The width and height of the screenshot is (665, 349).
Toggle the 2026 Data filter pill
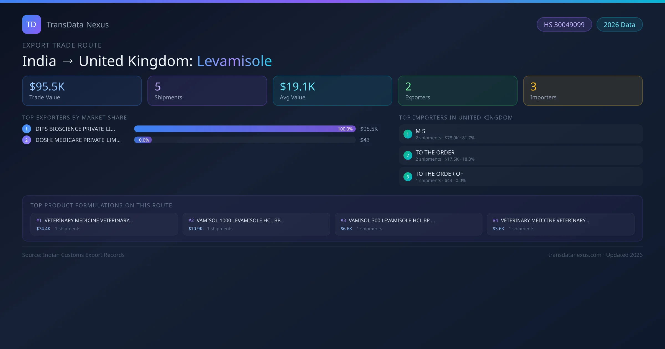click(x=620, y=24)
